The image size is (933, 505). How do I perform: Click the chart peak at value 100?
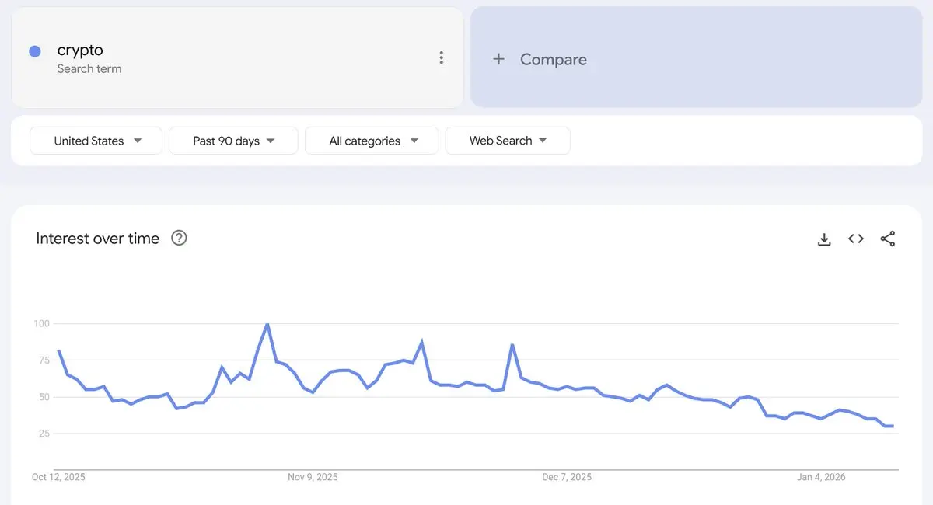267,325
